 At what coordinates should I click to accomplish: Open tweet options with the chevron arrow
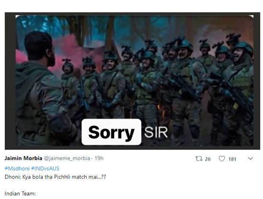pos(250,158)
